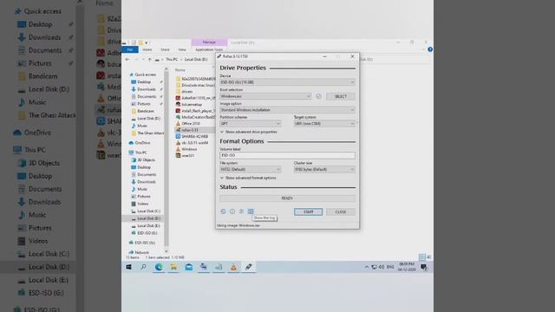This screenshot has width=555, height=312.
Task: Open the Boot selection dropdown
Action: (265, 96)
